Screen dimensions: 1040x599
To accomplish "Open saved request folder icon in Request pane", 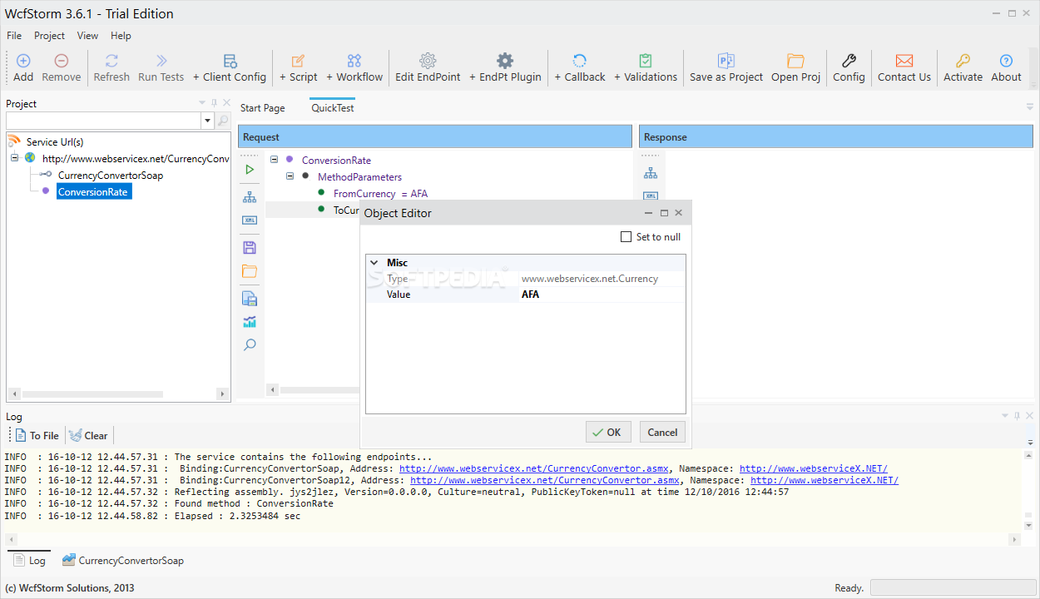I will 250,271.
